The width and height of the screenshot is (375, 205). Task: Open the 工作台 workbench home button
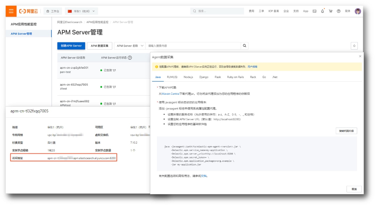click(x=53, y=11)
